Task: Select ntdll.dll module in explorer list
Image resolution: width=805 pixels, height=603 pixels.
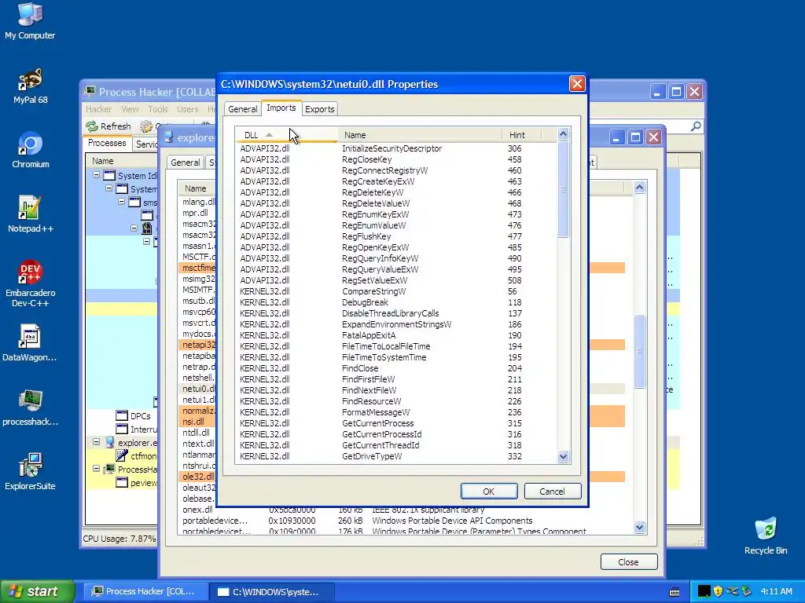Action: 197,433
